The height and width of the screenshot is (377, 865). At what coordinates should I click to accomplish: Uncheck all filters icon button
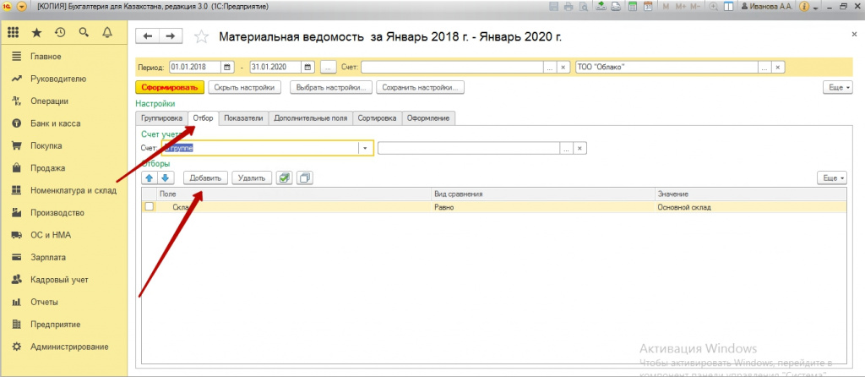(304, 178)
